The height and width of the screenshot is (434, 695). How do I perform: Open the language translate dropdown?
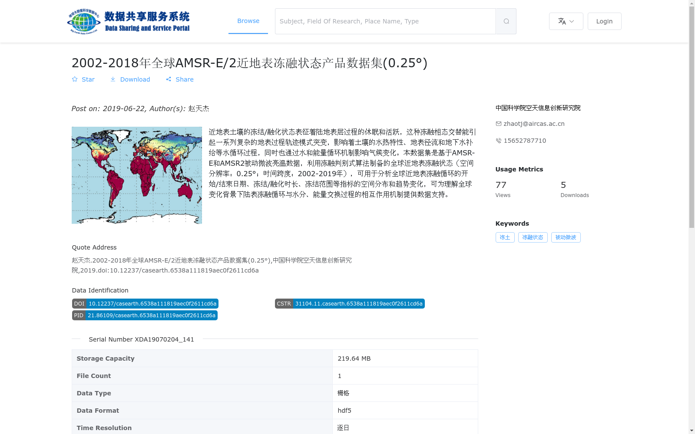[566, 21]
